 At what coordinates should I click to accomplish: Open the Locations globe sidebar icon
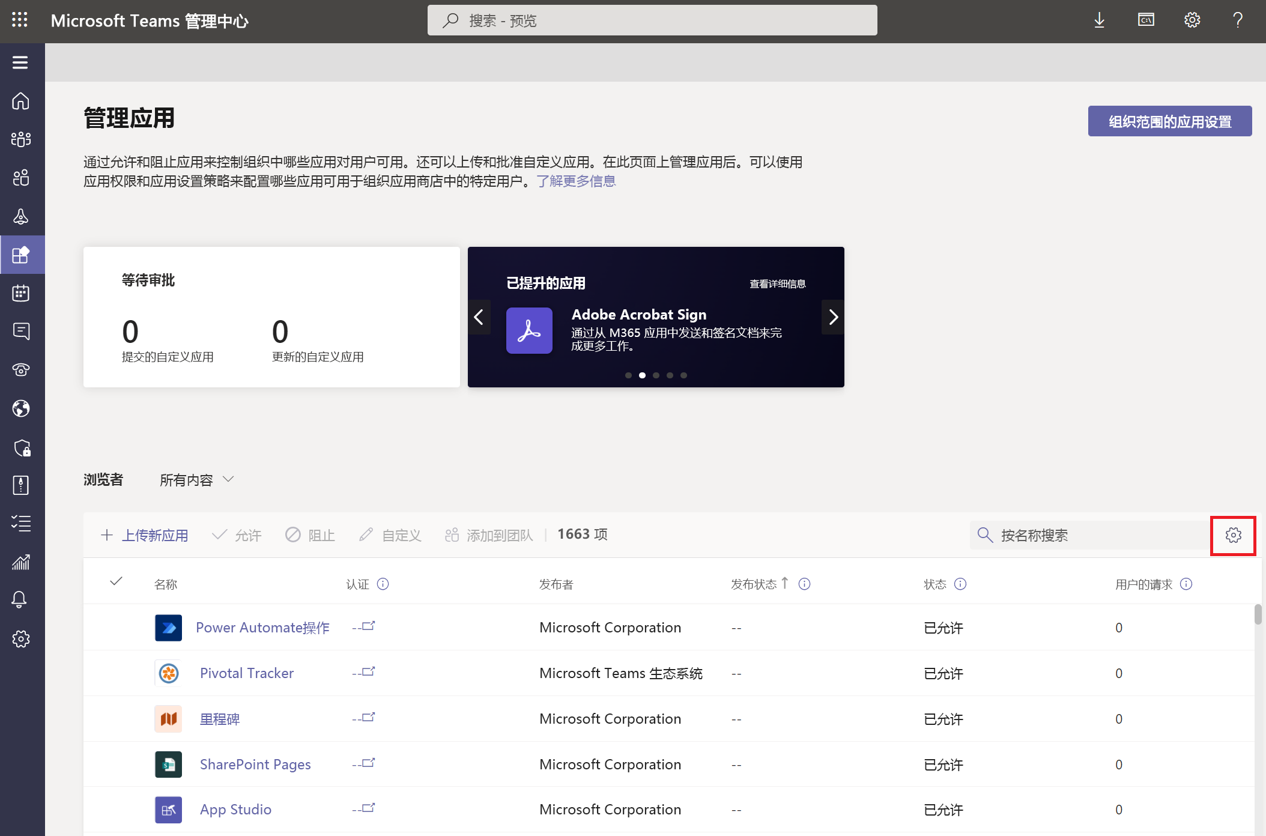(21, 408)
